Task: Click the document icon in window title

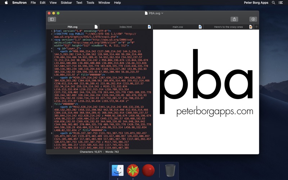Action: (x=146, y=13)
